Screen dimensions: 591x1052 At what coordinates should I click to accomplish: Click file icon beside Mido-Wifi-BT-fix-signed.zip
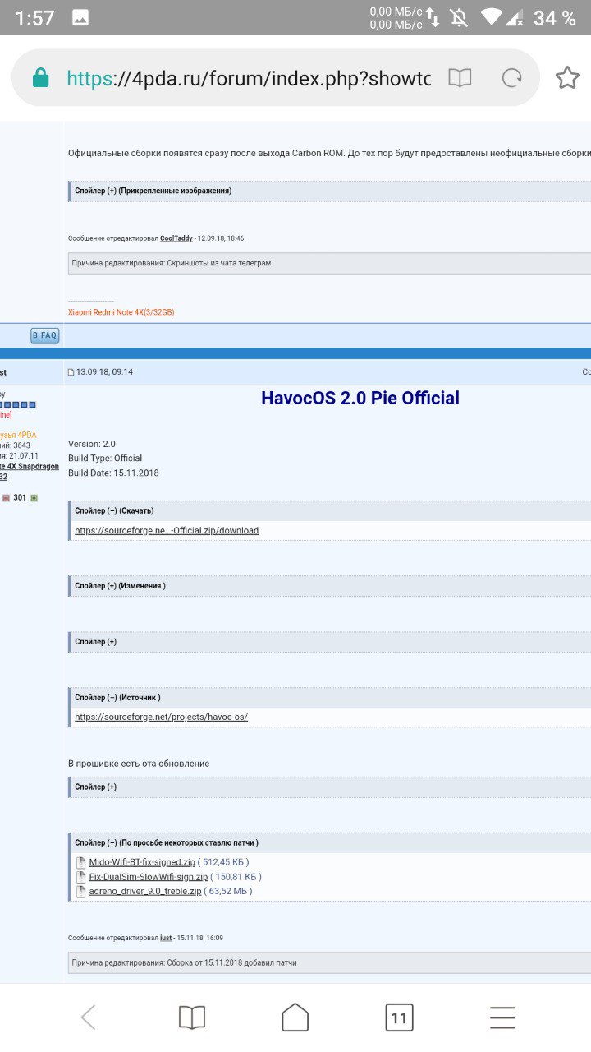pyautogui.click(x=80, y=862)
